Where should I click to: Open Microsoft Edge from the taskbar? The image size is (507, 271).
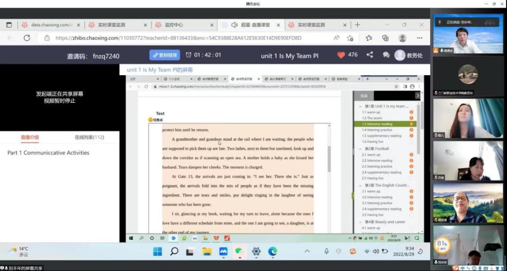click(x=273, y=251)
